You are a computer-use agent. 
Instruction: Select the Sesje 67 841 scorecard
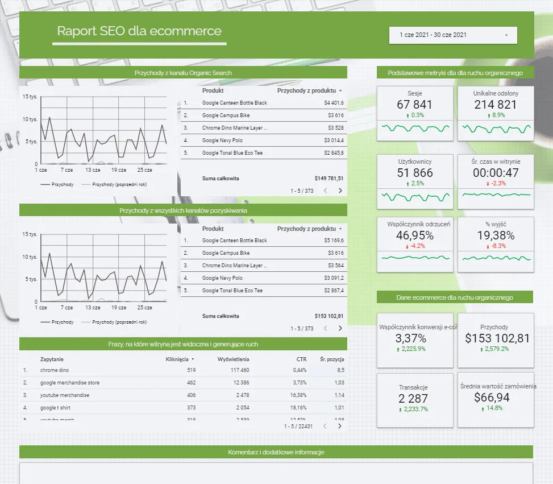pos(415,113)
